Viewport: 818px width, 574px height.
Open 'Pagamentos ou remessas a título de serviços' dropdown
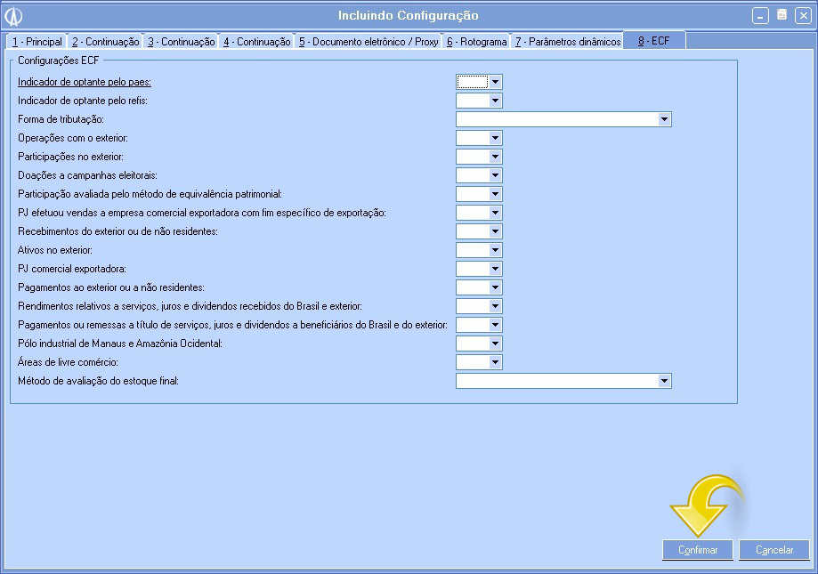495,325
